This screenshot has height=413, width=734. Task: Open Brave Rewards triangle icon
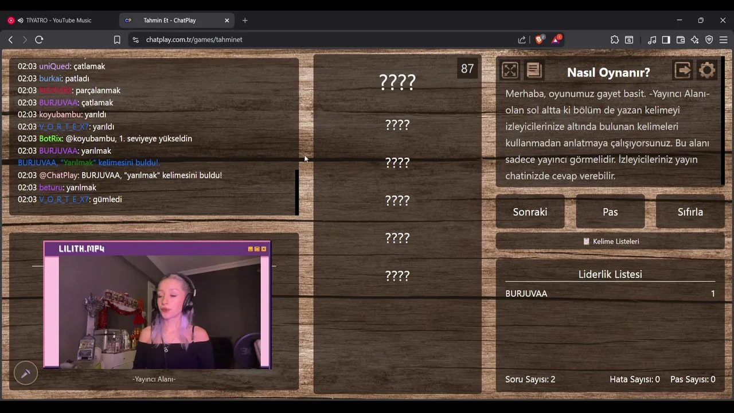click(x=556, y=40)
